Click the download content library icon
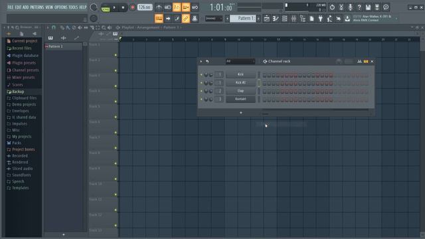 tap(347, 19)
